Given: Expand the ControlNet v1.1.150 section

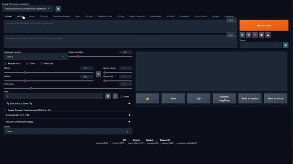Looking at the screenshot, I should point(68,115).
